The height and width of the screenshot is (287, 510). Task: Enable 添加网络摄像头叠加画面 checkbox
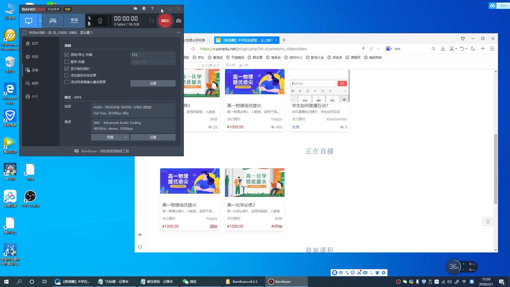67,82
